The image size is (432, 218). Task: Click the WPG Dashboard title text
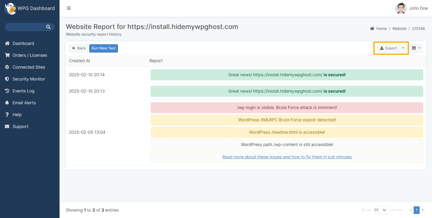(x=36, y=8)
